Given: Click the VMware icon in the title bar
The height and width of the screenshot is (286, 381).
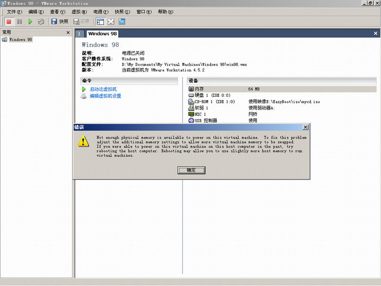Looking at the screenshot, I should coord(3,3).
